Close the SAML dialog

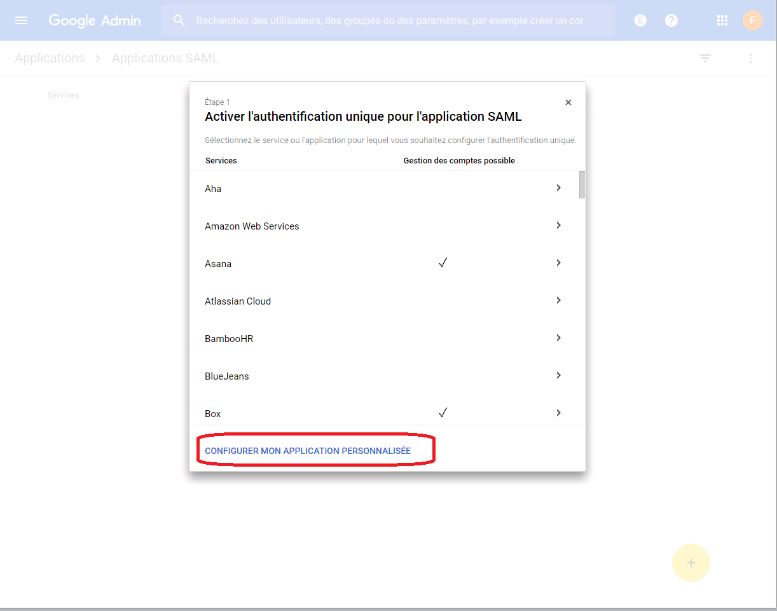pyautogui.click(x=568, y=102)
